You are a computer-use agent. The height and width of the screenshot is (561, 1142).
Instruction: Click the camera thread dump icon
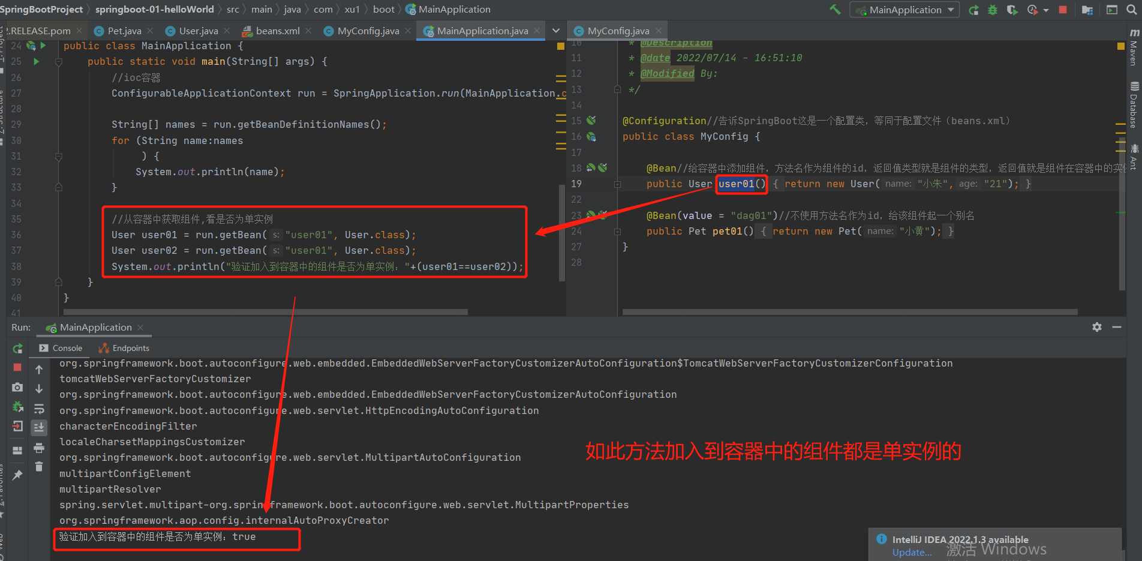coord(17,388)
